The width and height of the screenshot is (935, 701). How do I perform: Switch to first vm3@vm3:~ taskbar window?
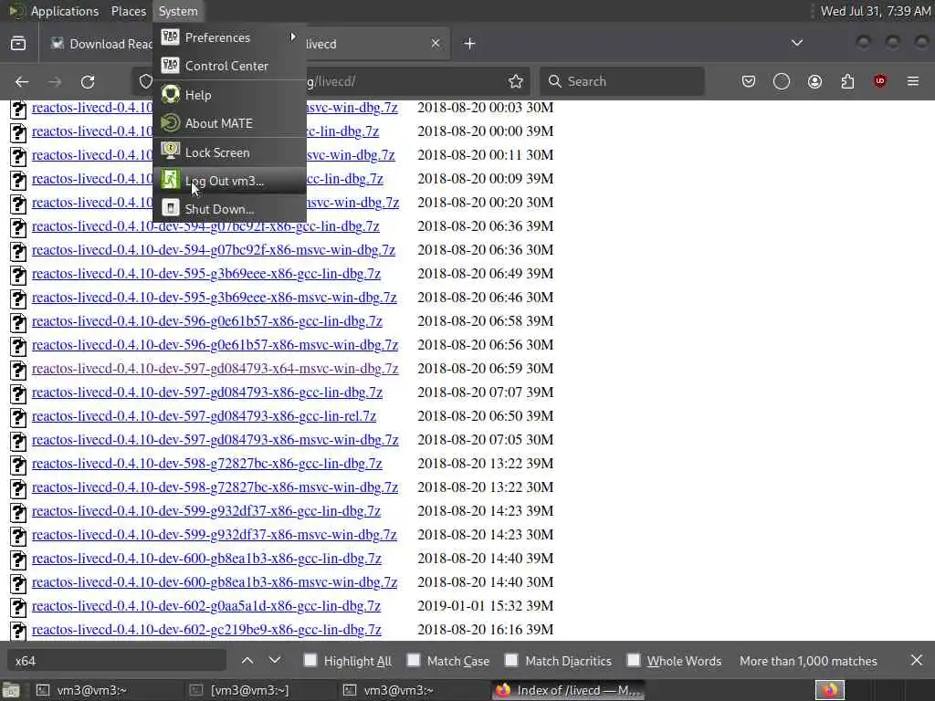point(81,690)
